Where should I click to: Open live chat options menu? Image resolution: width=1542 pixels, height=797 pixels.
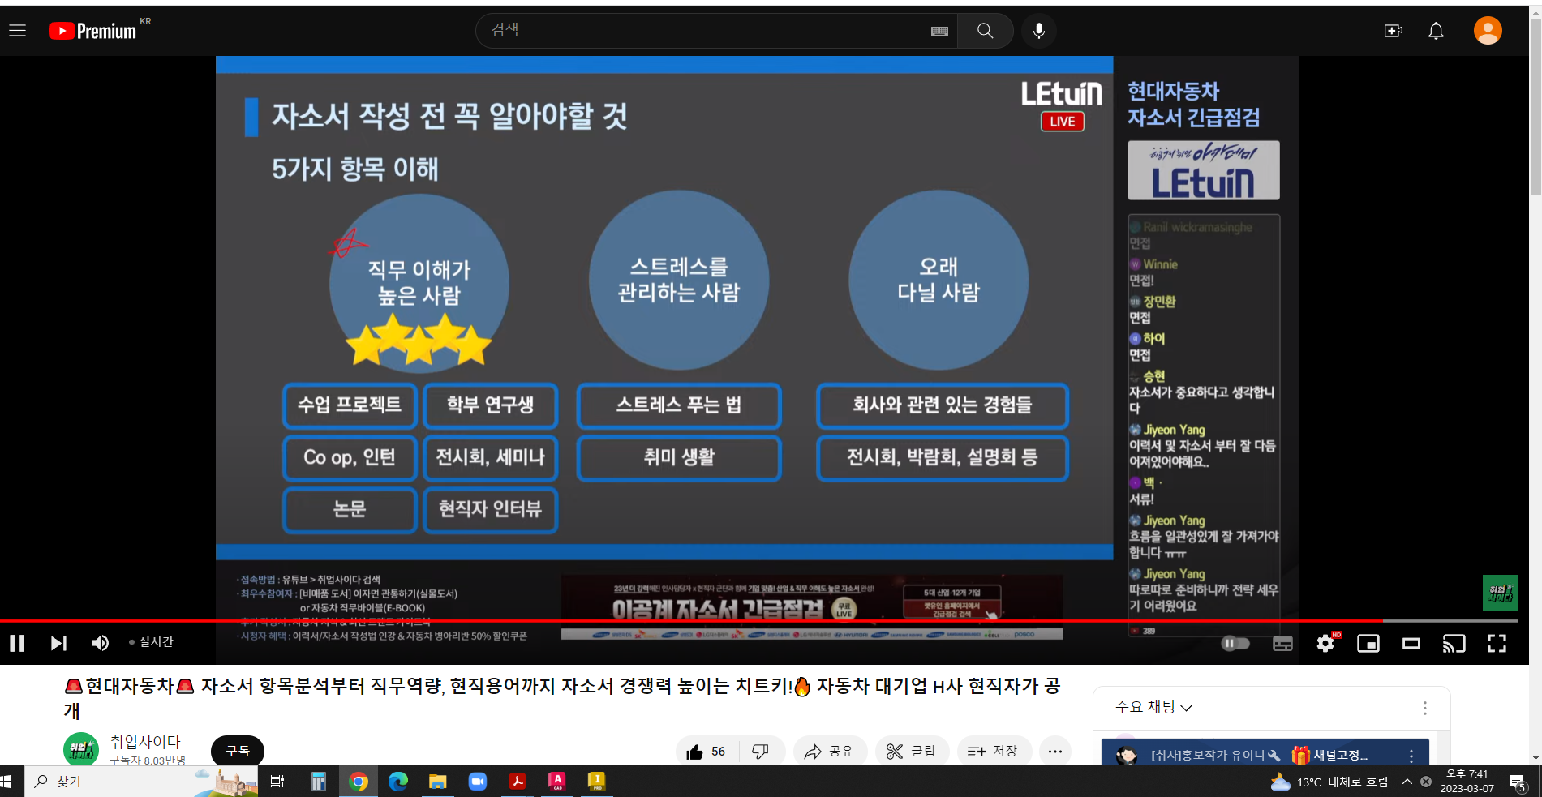coord(1424,708)
